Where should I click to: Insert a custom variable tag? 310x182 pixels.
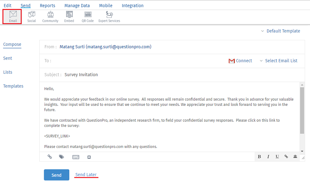point(62,157)
